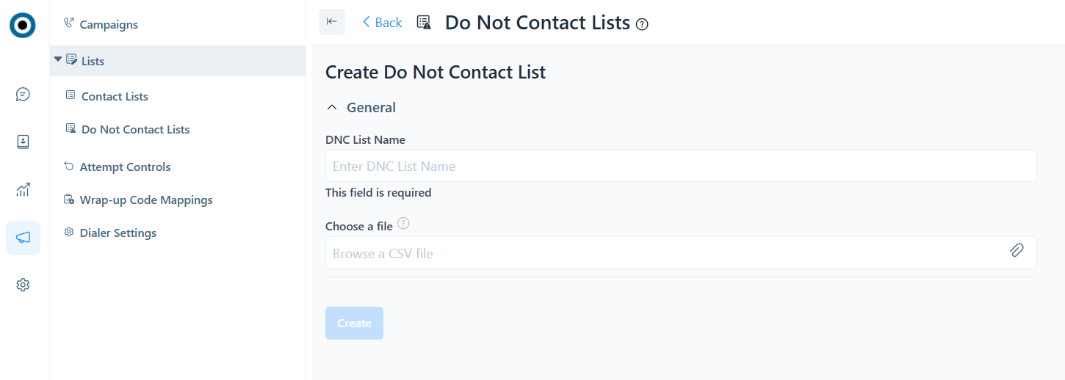Collapse the navigation panel with arrow button
The width and height of the screenshot is (1065, 380).
pos(332,22)
